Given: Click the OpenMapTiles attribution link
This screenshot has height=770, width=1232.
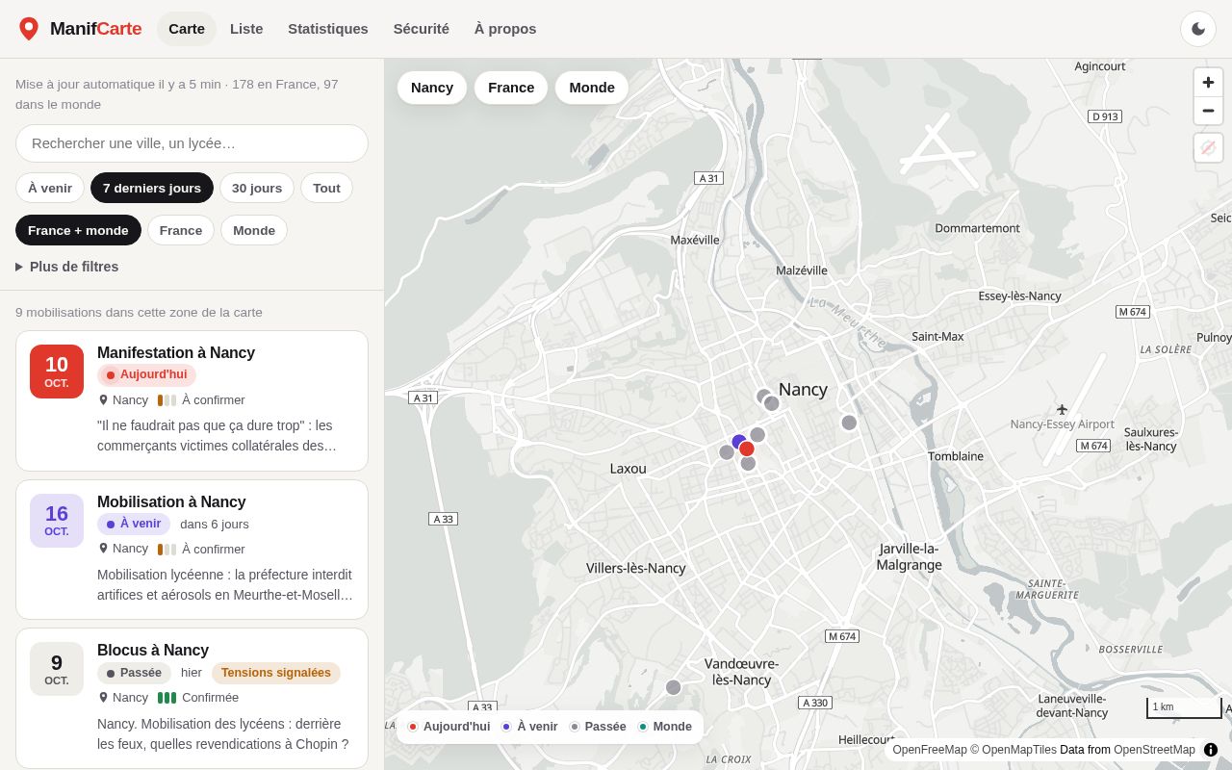Looking at the screenshot, I should (1019, 750).
